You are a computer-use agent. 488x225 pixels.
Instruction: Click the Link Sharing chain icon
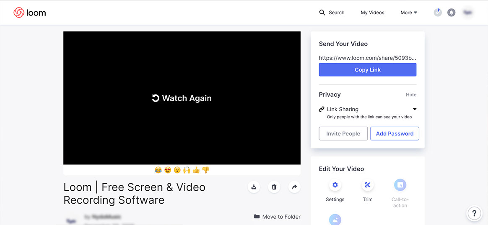322,109
